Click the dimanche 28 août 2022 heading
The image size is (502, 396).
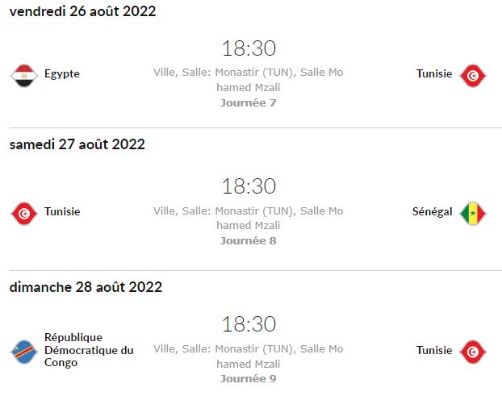click(x=86, y=287)
